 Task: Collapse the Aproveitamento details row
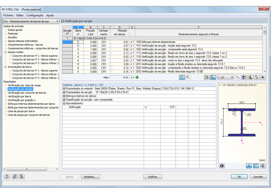[x=64, y=103]
